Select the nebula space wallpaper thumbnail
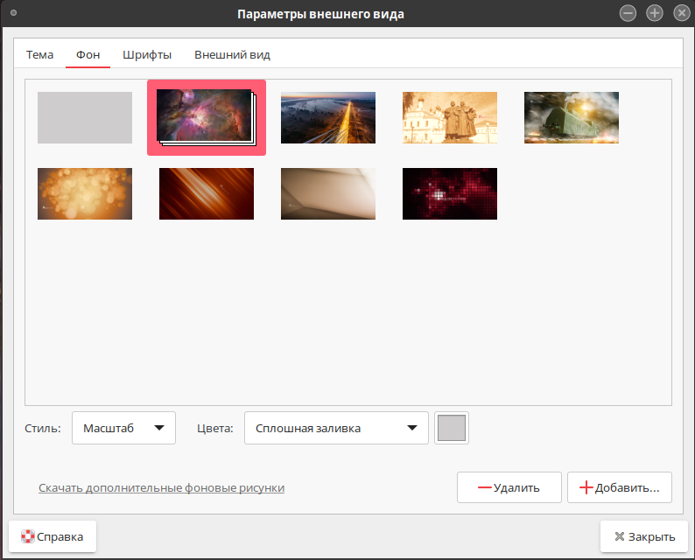 pyautogui.click(x=206, y=117)
